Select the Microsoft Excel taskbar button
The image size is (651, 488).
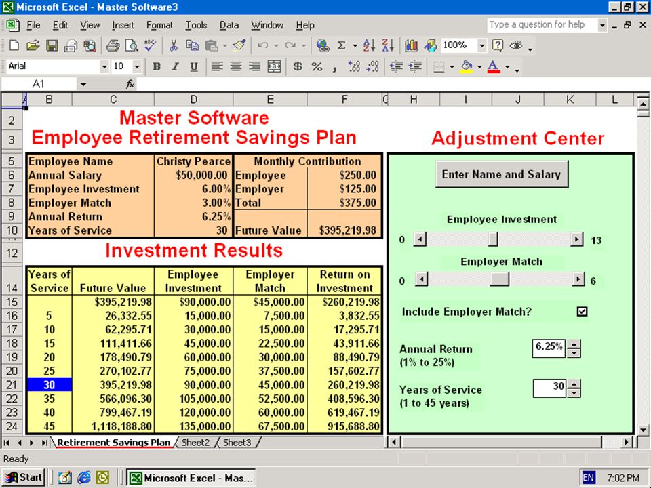pyautogui.click(x=191, y=478)
